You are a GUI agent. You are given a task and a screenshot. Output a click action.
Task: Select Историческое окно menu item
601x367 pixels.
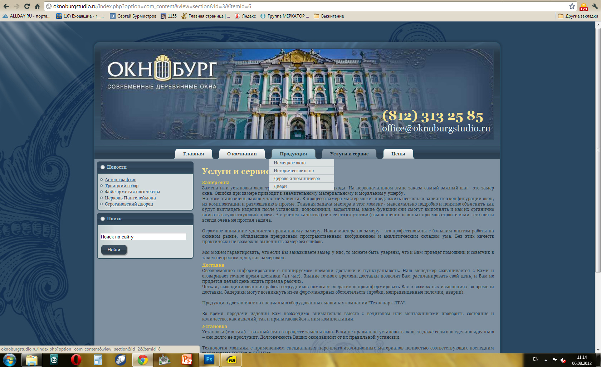[x=302, y=171]
